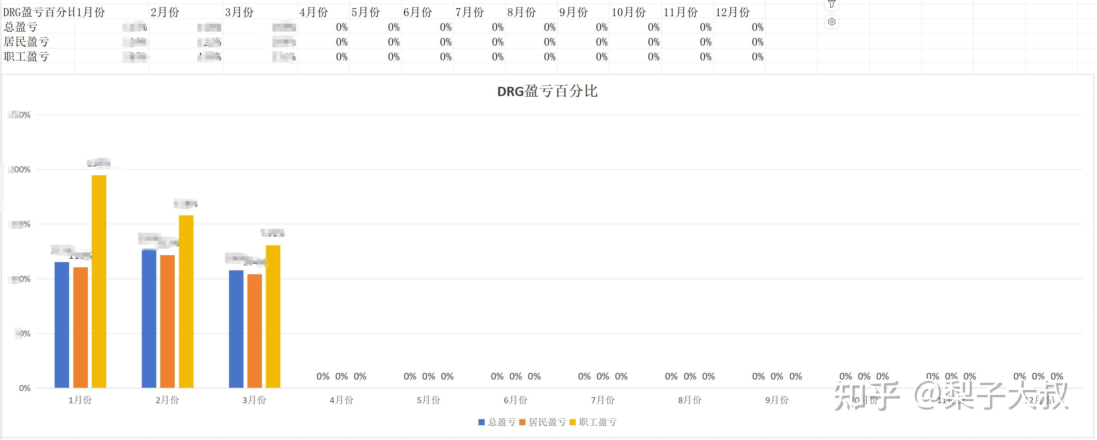Viewport: 1097px width, 440px height.
Task: Open the hexagon chart settings icon
Action: (831, 22)
